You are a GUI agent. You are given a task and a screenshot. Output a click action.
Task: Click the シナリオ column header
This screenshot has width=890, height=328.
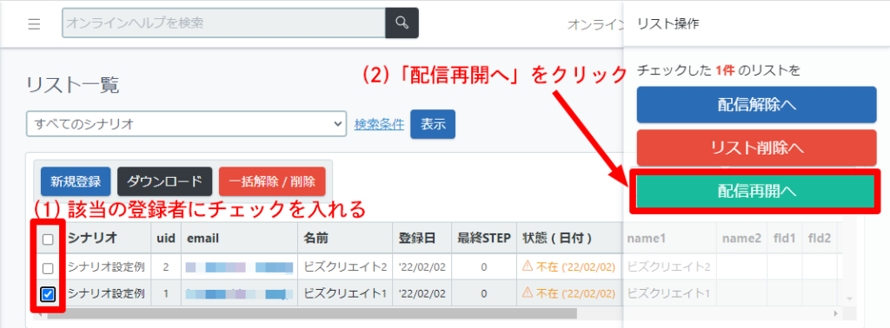click(x=92, y=239)
